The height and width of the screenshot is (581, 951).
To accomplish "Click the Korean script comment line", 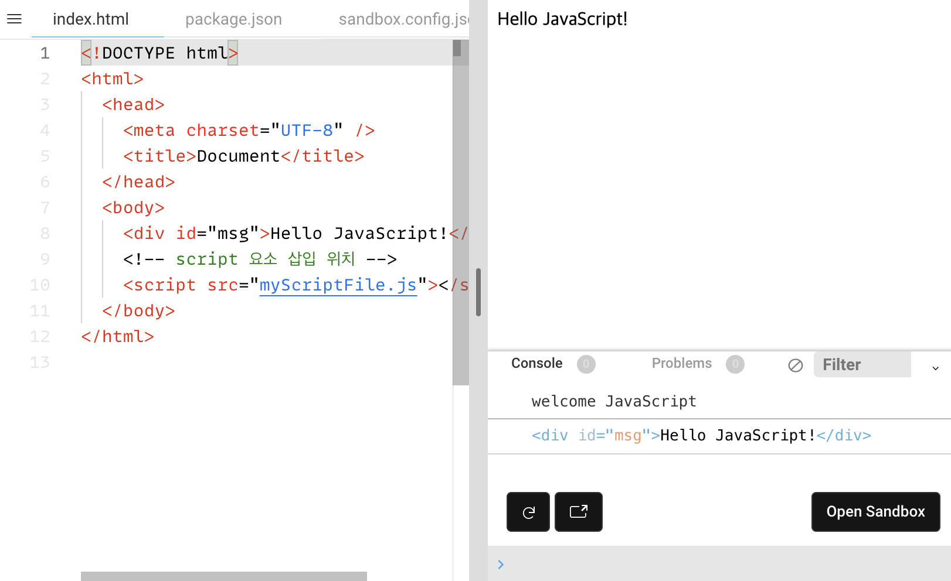I will (x=260, y=259).
